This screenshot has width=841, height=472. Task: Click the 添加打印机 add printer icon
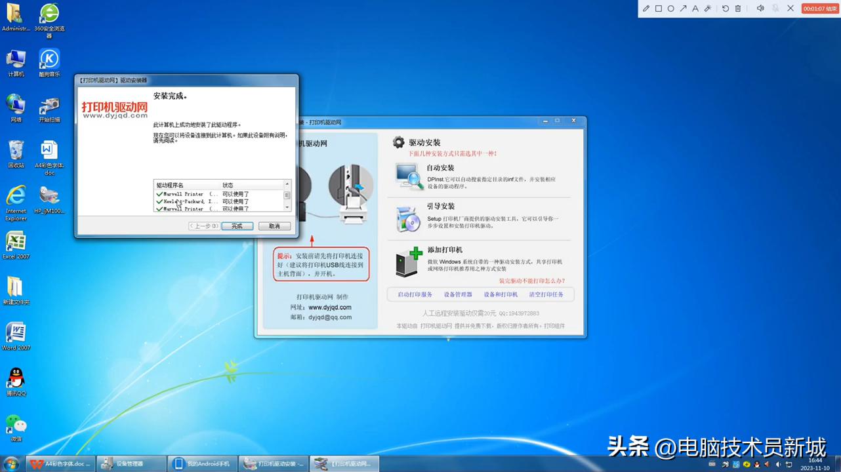409,262
